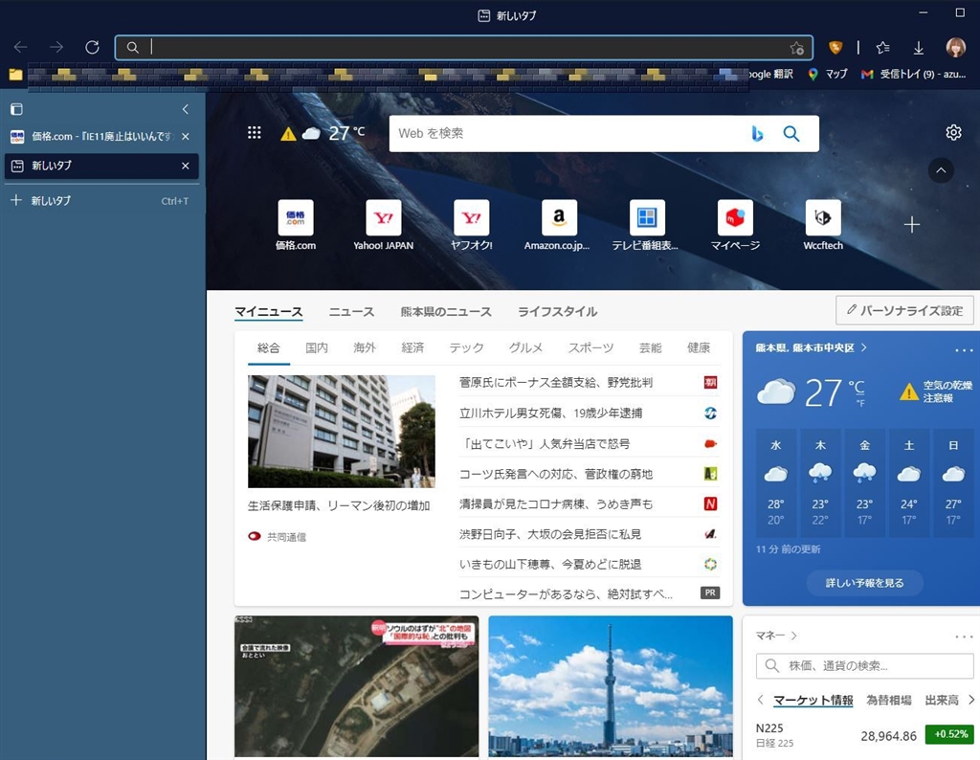Add a new tab via plus button
The width and height of the screenshot is (980, 760).
16,200
